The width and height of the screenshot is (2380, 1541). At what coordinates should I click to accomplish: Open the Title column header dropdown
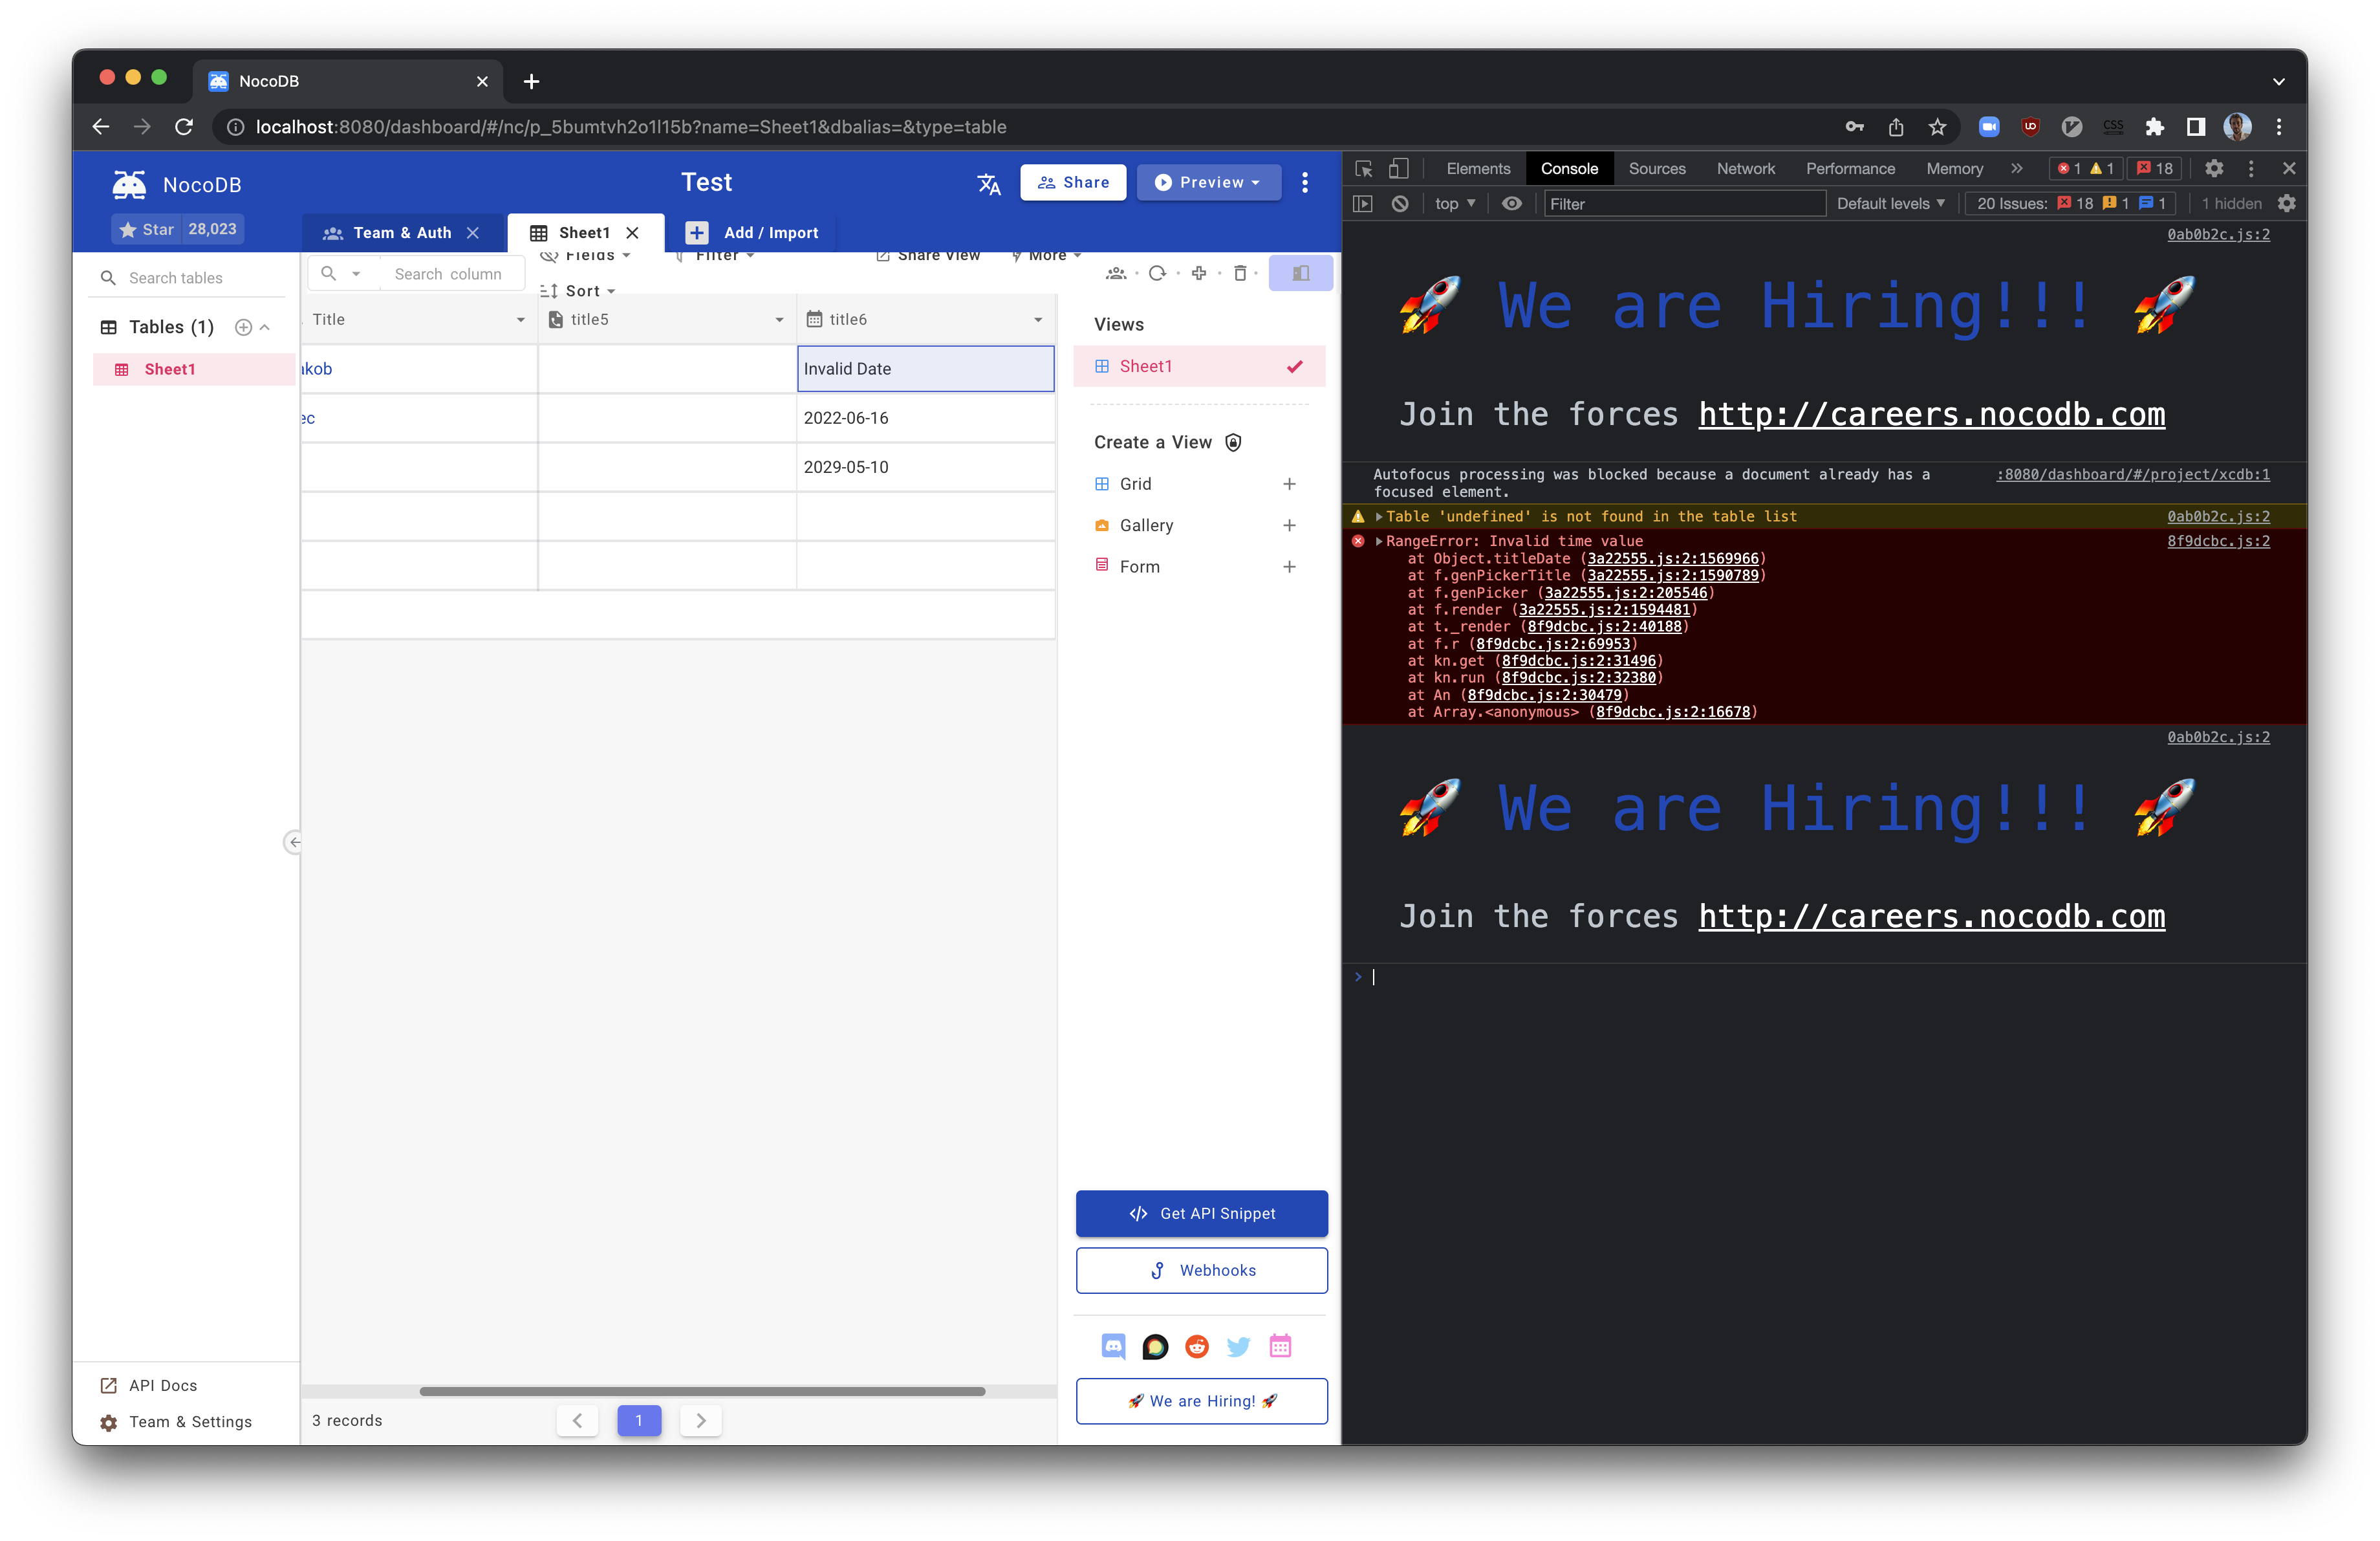point(520,320)
